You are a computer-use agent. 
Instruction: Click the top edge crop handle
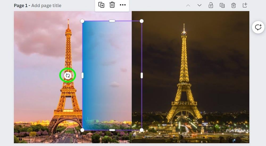[112, 21]
